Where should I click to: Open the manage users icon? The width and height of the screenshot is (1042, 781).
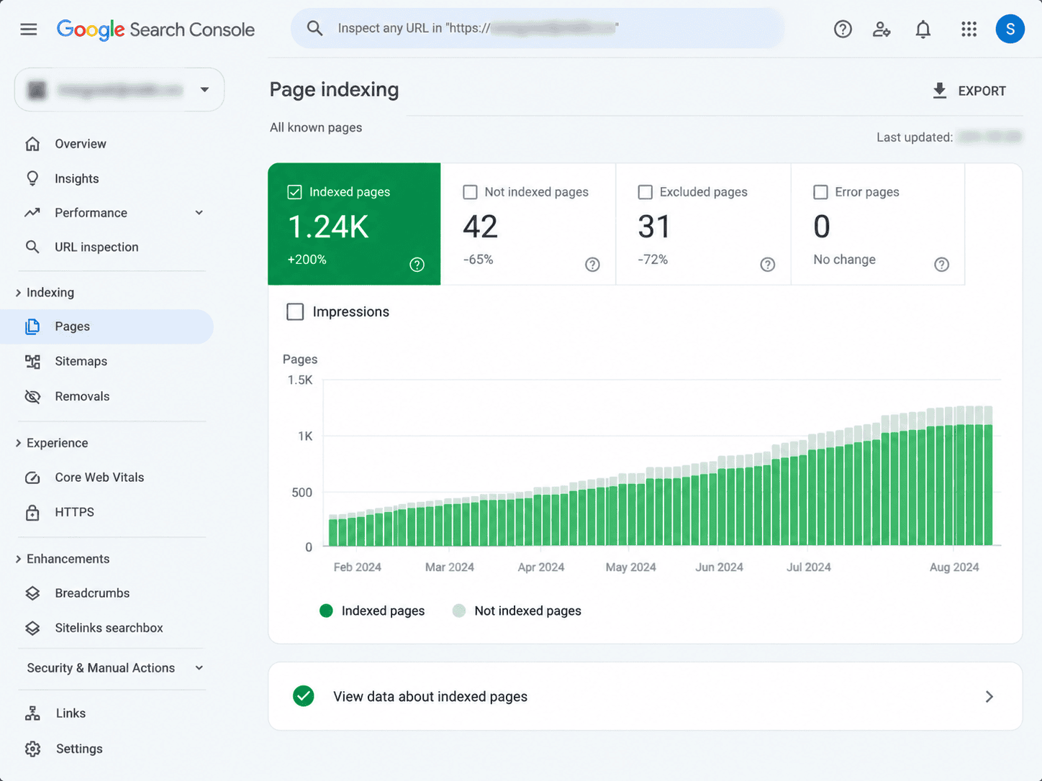[x=882, y=29]
